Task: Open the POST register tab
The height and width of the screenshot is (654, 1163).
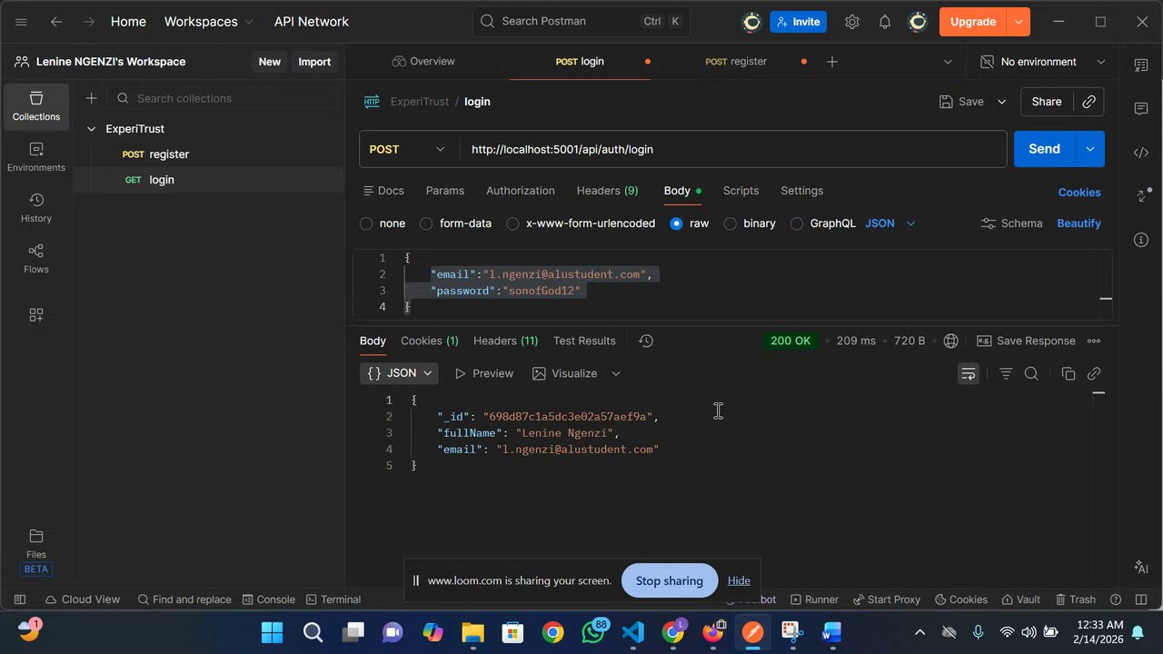Action: [x=736, y=62]
